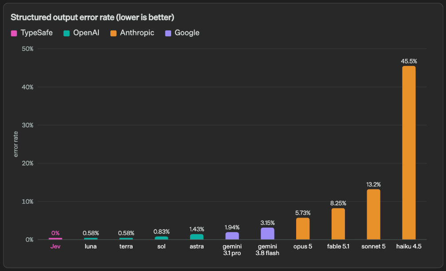Click the 13.2% value label

coord(373,184)
